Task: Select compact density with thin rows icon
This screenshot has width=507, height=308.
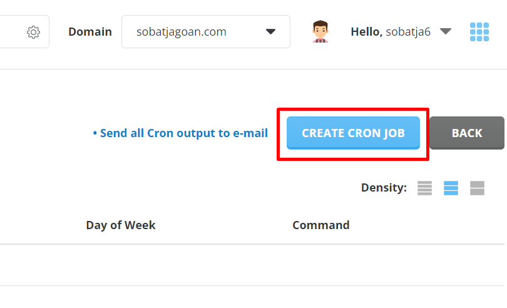Action: click(424, 188)
